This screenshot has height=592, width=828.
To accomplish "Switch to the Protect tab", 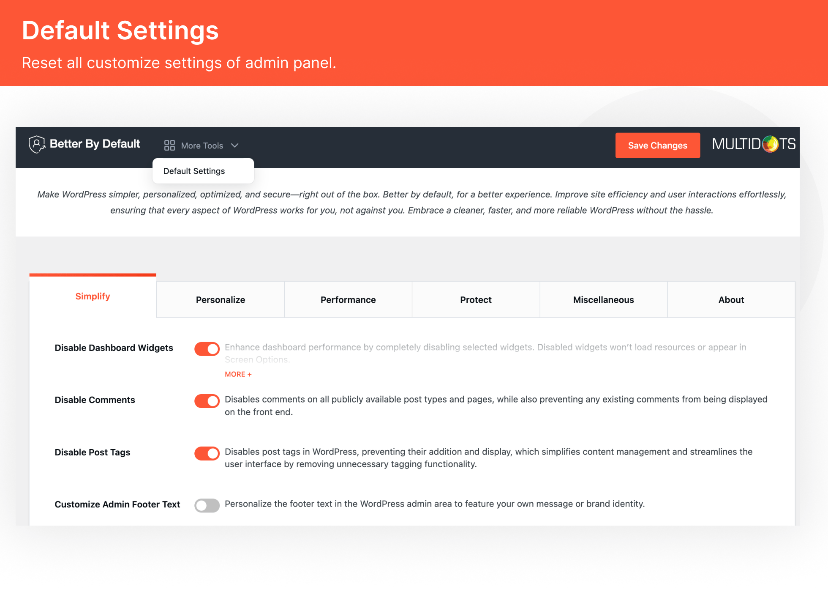I will 475,299.
